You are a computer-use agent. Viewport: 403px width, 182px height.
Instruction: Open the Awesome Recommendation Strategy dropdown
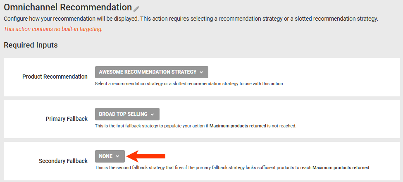[151, 72]
